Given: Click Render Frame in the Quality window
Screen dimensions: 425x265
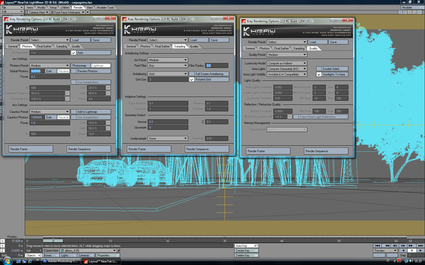Looking at the screenshot, I should pos(268,151).
